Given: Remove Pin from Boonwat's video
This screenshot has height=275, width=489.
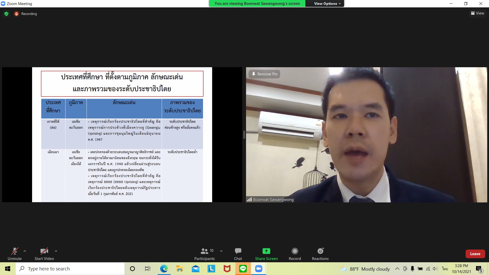Looking at the screenshot, I should [x=264, y=74].
